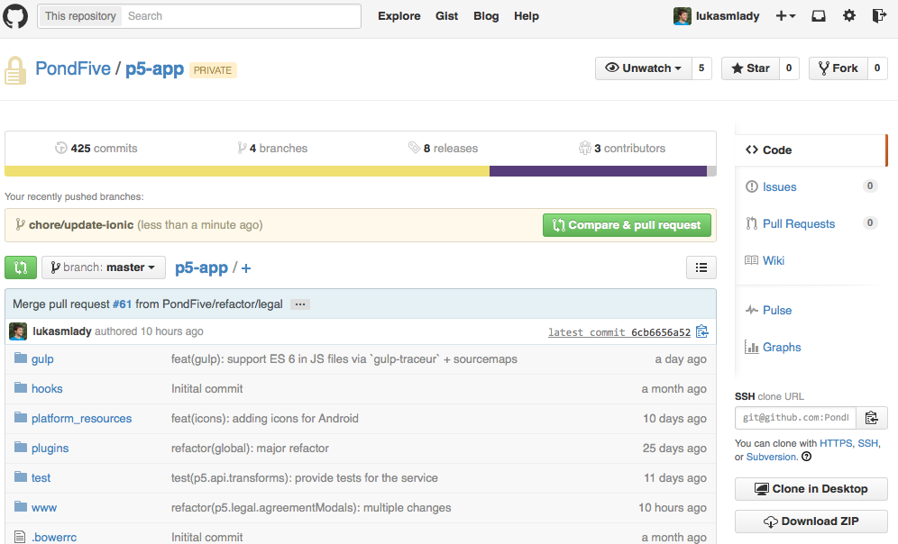Viewport: 898px width, 544px height.
Task: Open the gulp folder icon
Action: pyautogui.click(x=21, y=358)
